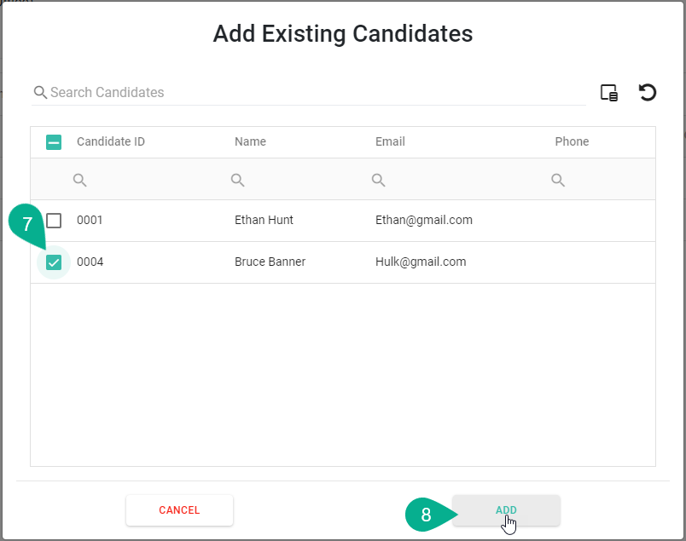Viewport: 686px width, 541px height.
Task: Click the search magnifier beside Search Candidates
Action: point(40,92)
